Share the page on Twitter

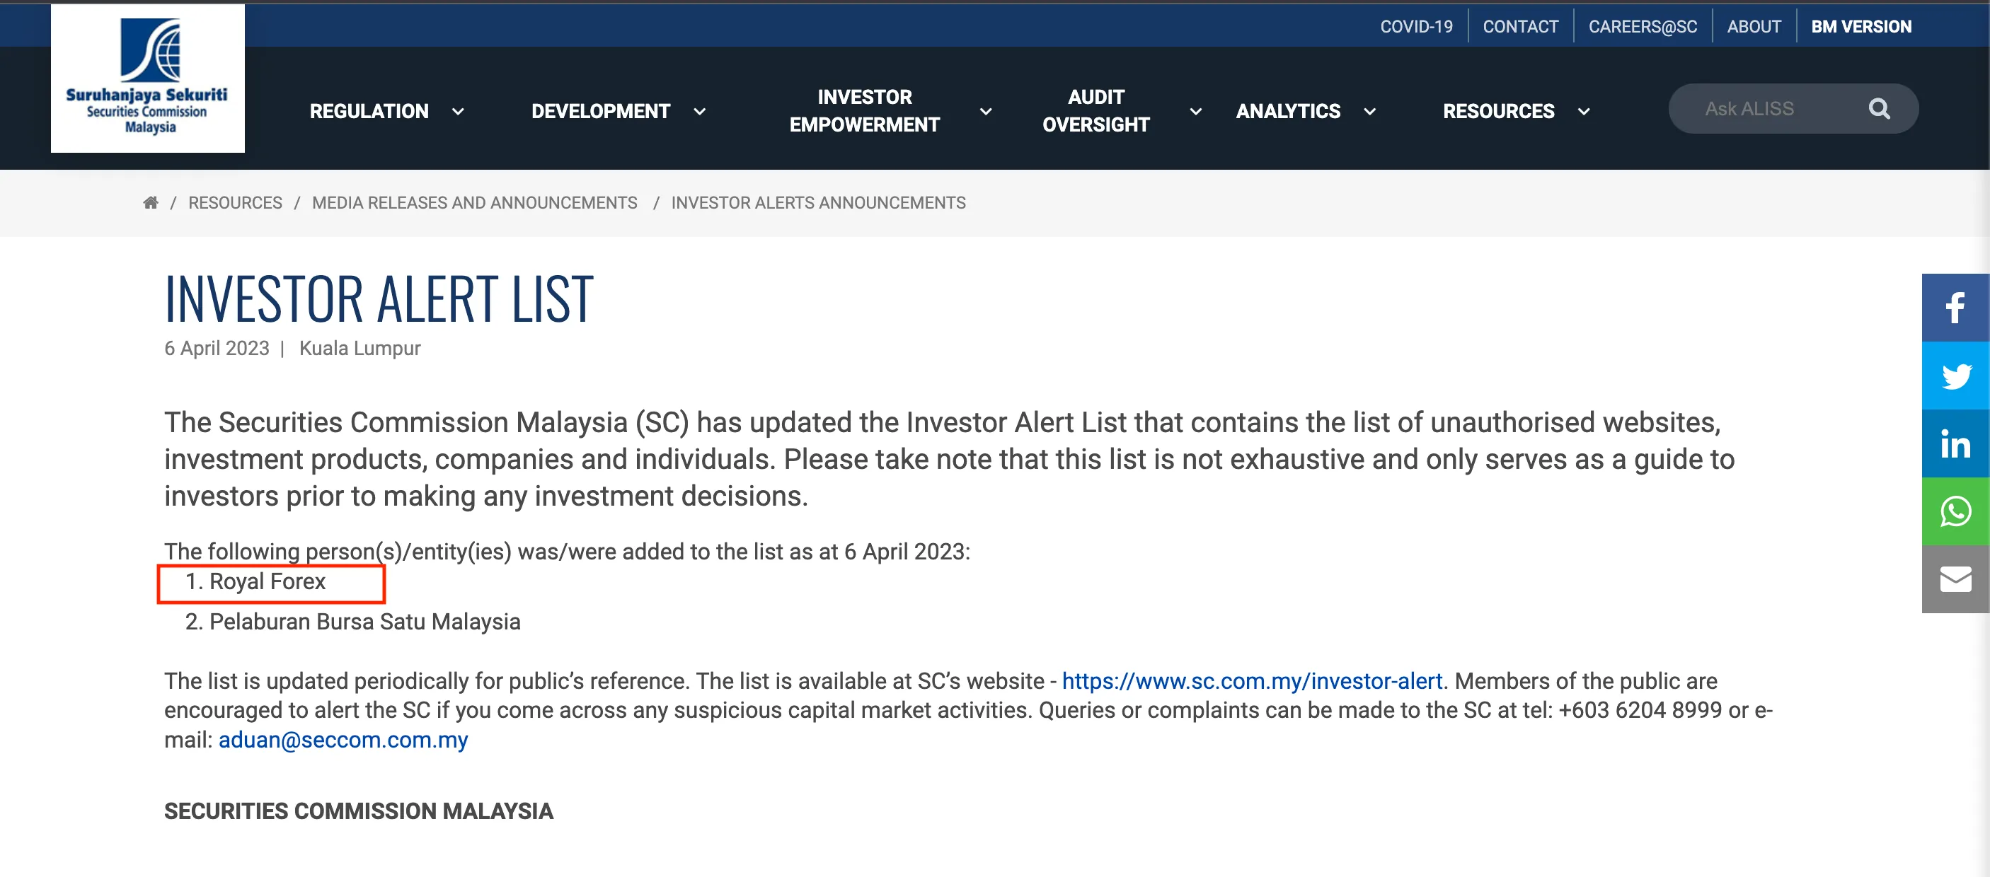point(1955,375)
